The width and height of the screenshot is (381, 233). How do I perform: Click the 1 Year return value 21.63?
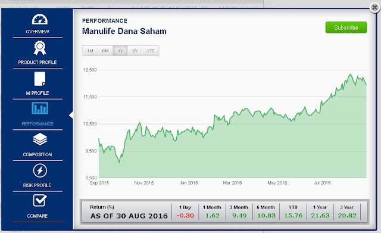(x=320, y=216)
